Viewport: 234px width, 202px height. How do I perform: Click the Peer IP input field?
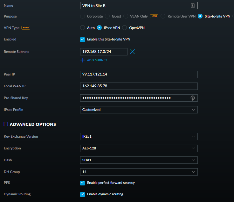pos(139,75)
